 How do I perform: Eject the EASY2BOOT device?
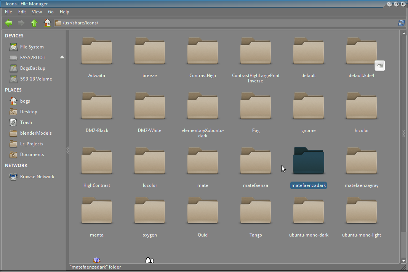click(62, 58)
